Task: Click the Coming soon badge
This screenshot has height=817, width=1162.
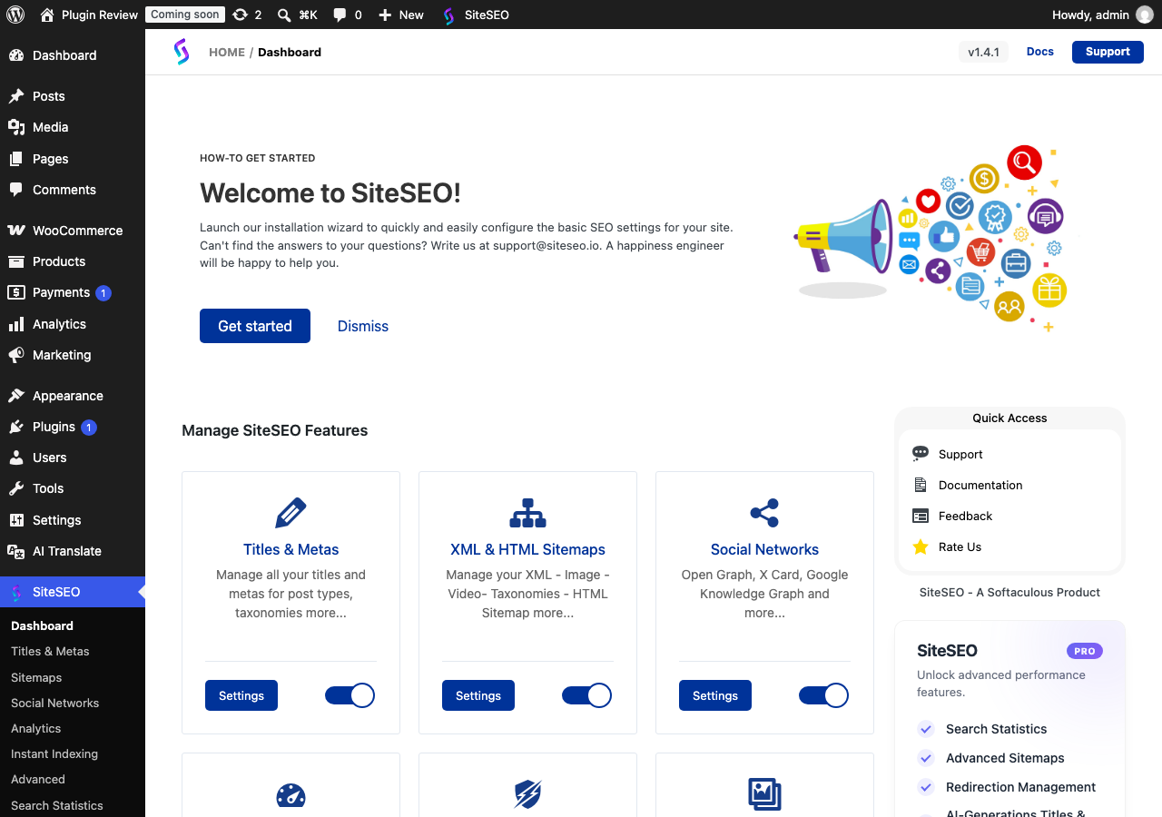Action: coord(185,15)
